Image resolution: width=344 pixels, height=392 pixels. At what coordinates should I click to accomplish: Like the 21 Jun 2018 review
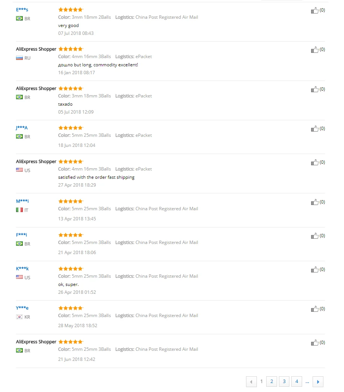315,343
